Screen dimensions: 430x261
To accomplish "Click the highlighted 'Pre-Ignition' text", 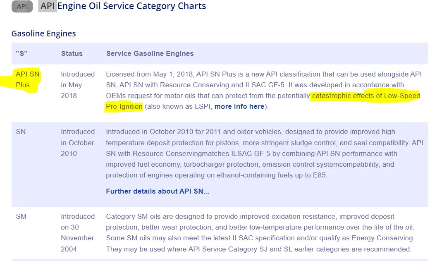I will pyautogui.click(x=124, y=106).
